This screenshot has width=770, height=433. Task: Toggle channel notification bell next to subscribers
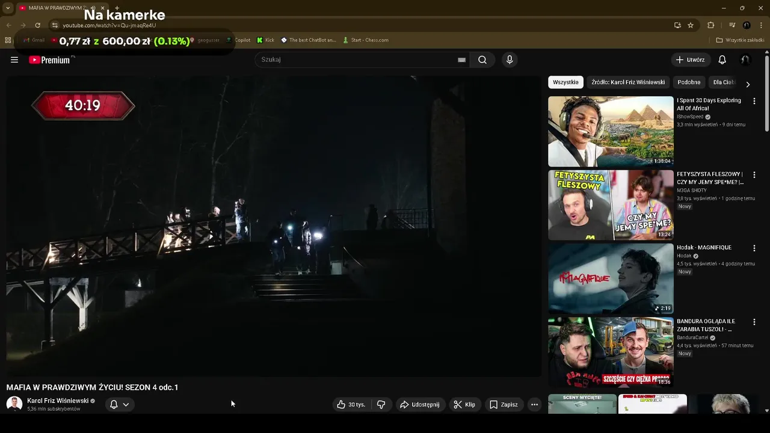point(114,405)
